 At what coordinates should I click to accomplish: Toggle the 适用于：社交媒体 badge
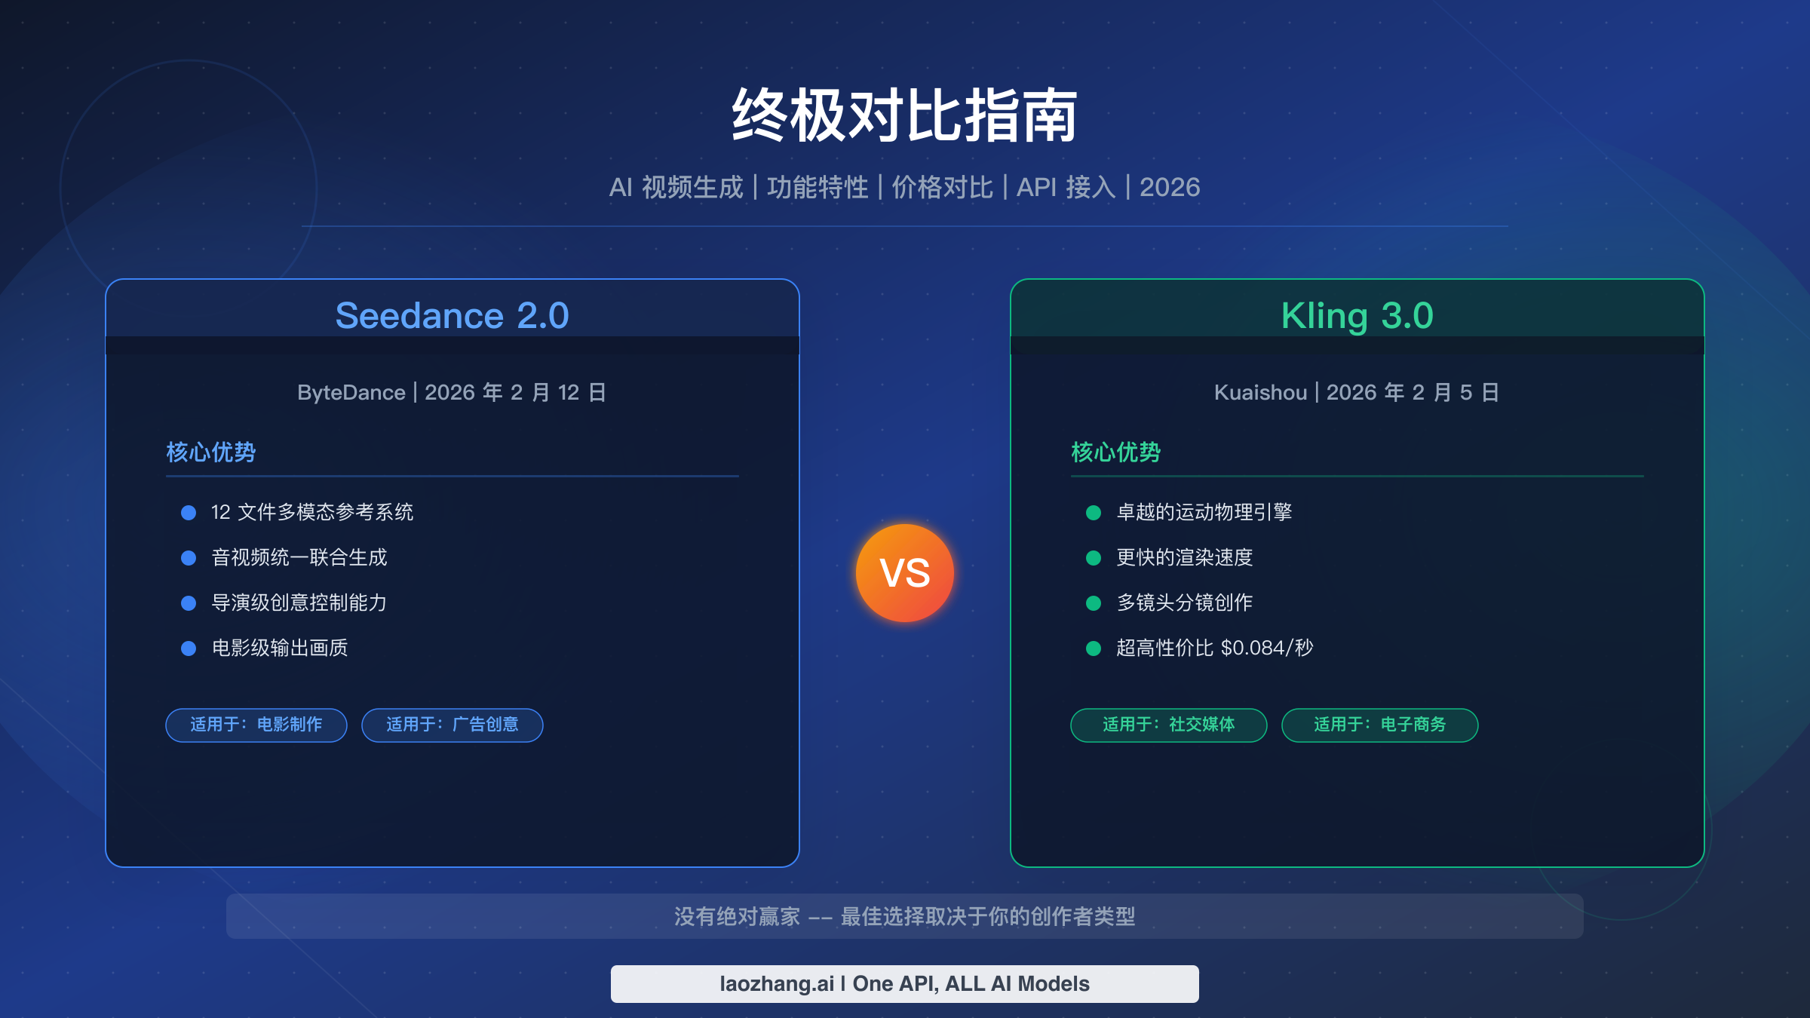(1168, 725)
